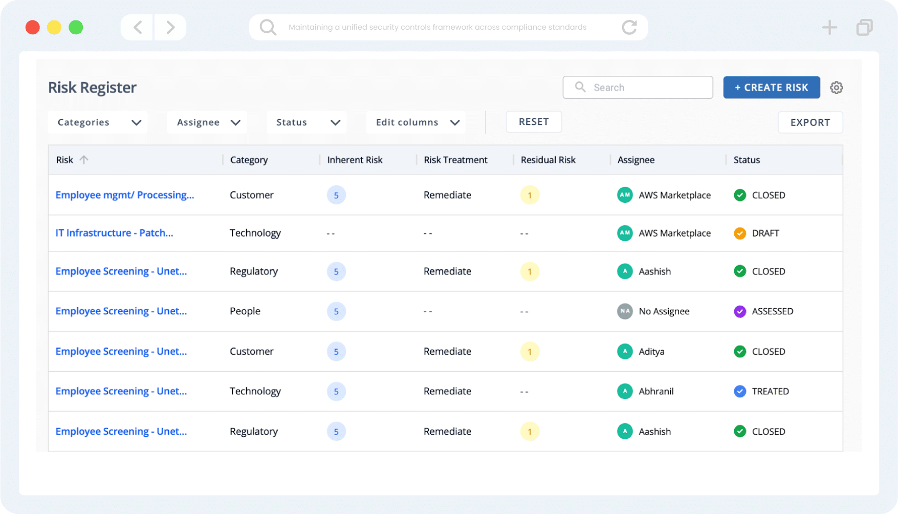Viewport: 898px width, 514px height.
Task: Click the green CLOSED icon in Employee mgmt row
Action: click(x=740, y=195)
